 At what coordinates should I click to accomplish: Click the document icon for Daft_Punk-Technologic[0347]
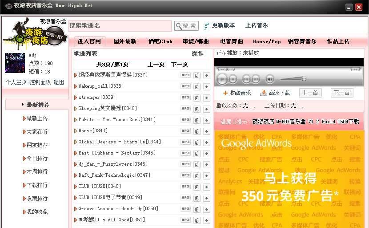(x=197, y=176)
